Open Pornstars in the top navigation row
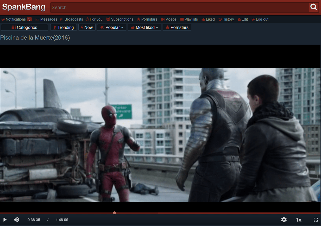321x226 pixels. [147, 19]
